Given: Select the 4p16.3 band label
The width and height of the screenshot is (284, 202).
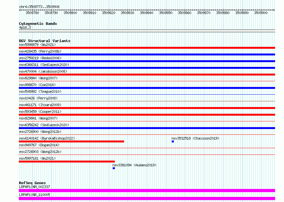Looking at the screenshot, I should [x=25, y=27].
